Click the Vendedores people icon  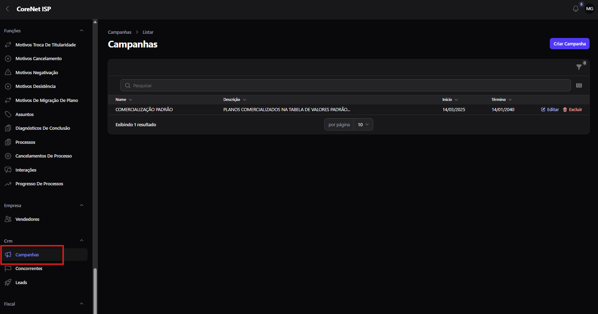[x=8, y=219]
